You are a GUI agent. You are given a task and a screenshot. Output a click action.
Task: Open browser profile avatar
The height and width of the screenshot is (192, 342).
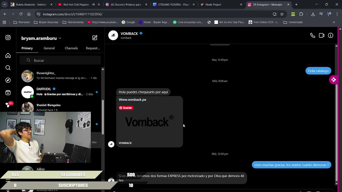click(329, 14)
